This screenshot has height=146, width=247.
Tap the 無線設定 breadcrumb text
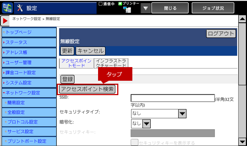point(53,19)
